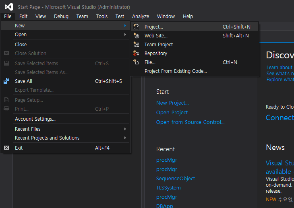Click the Explore what link

pyautogui.click(x=280, y=79)
